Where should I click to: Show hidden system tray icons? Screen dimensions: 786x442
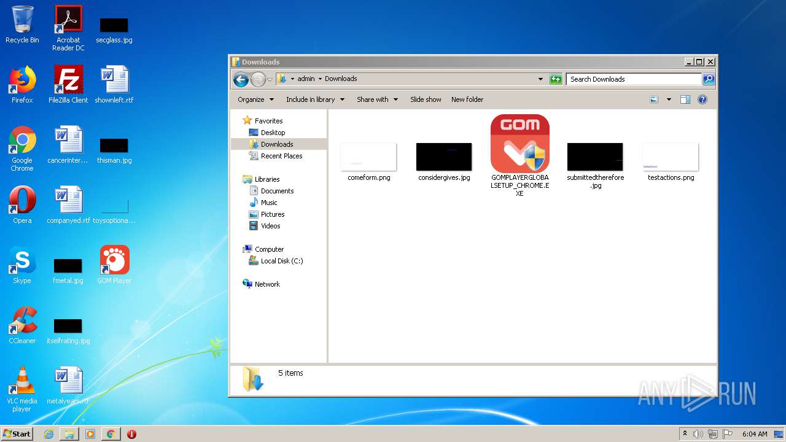point(685,433)
